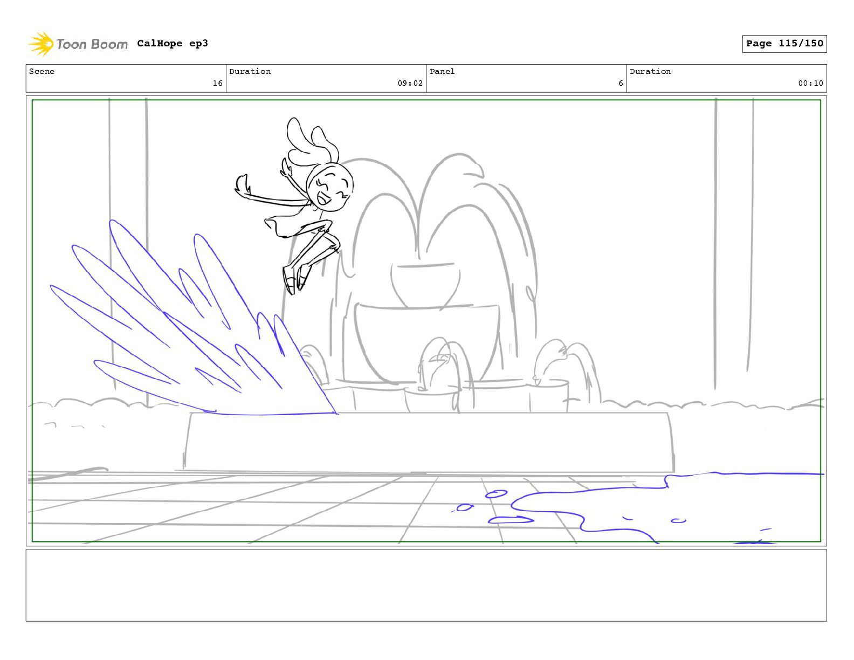Click the Panel header label
The height and width of the screenshot is (660, 854).
tap(442, 72)
